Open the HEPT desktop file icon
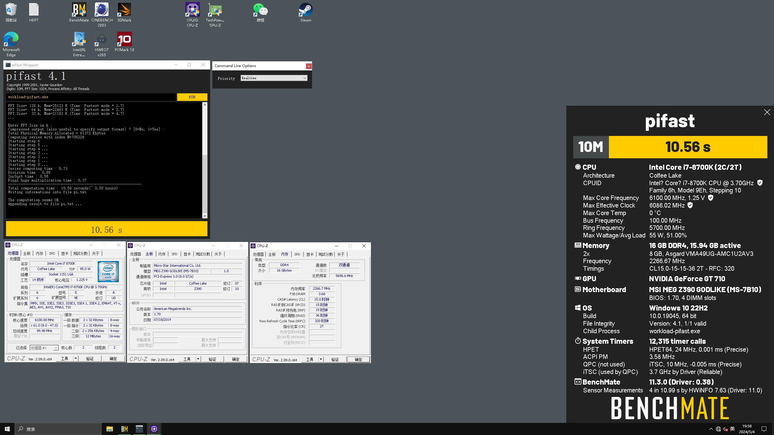Screen dimensions: 774x435 pyautogui.click(x=34, y=13)
